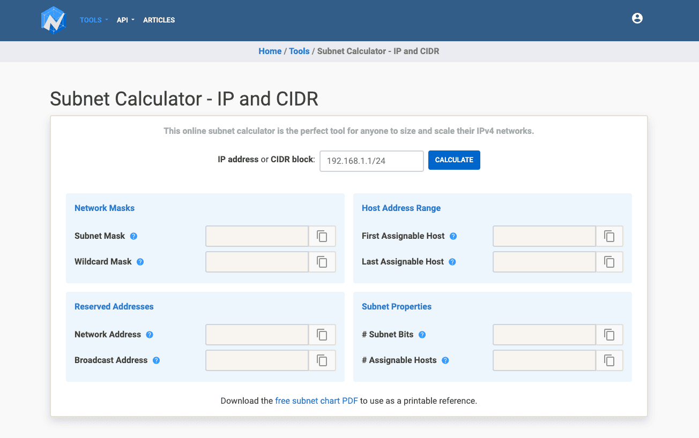The image size is (699, 438).
Task: Copy the Network Address value
Action: click(x=322, y=335)
